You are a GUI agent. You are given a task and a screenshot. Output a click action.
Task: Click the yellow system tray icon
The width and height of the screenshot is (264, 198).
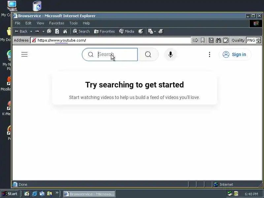(236, 193)
